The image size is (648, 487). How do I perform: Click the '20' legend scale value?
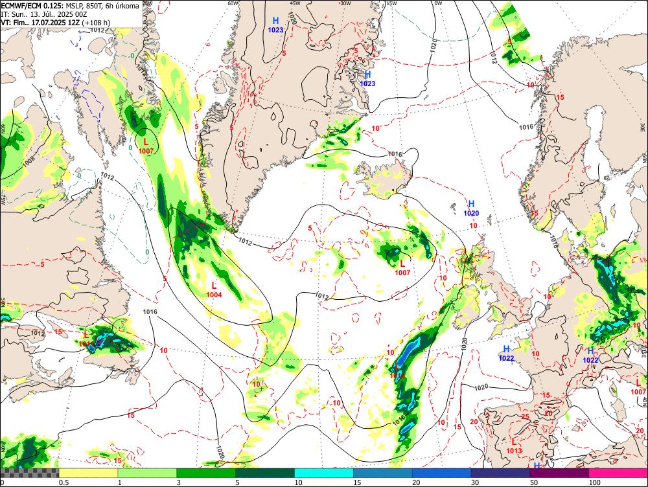(416, 482)
